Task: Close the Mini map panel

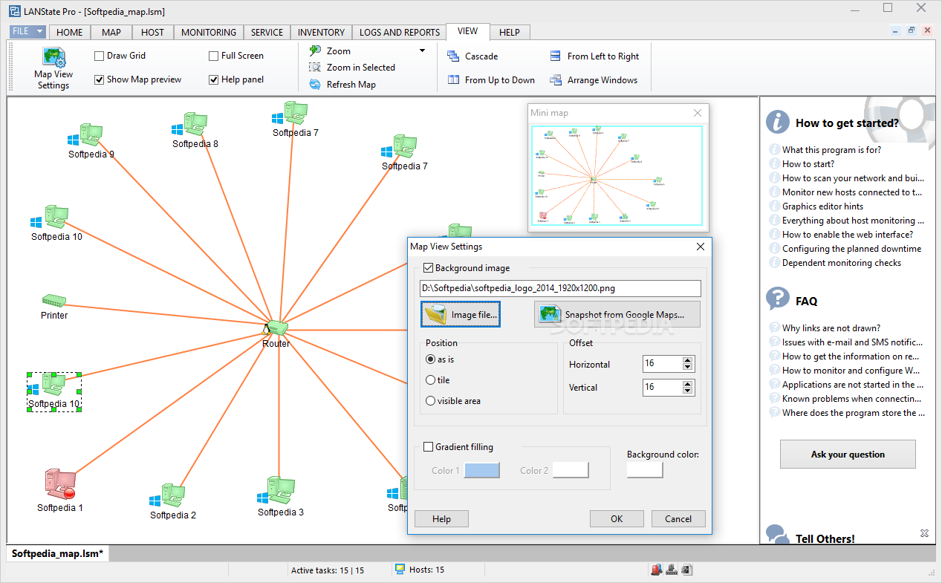Action: click(x=697, y=113)
